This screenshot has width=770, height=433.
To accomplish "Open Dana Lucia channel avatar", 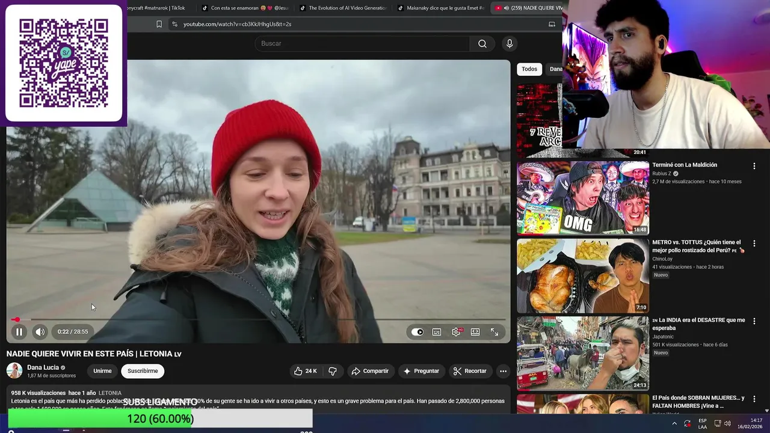I will click(14, 371).
